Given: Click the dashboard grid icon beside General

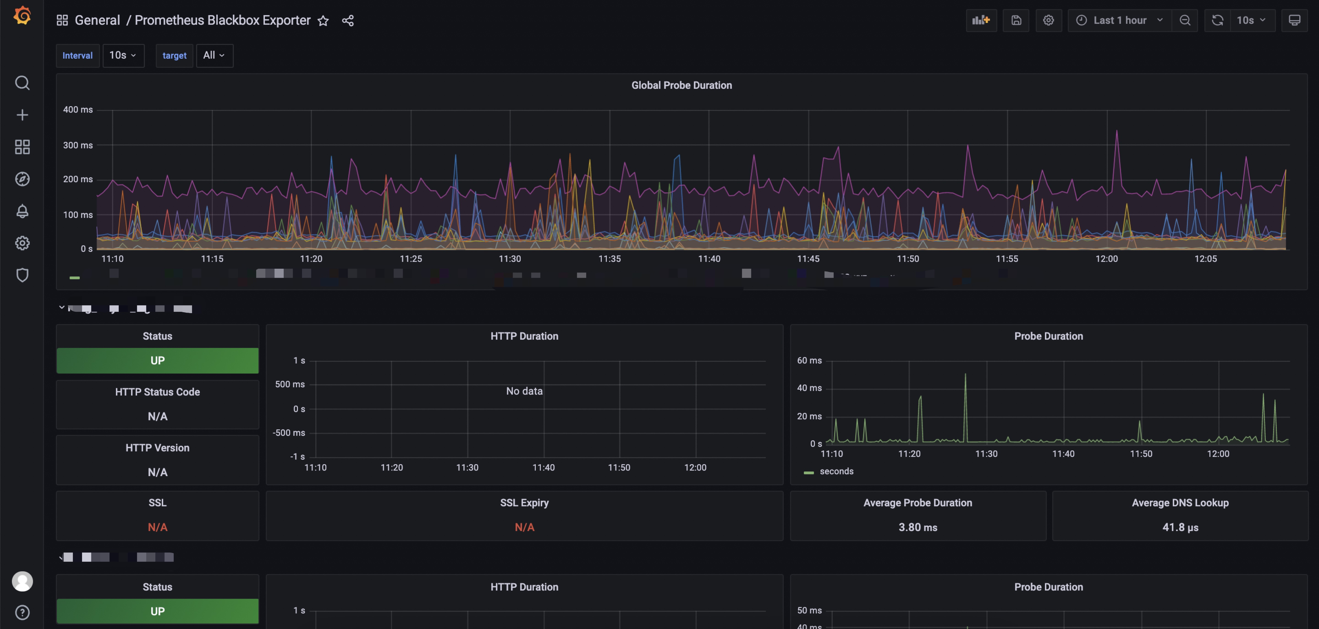Looking at the screenshot, I should (x=62, y=21).
